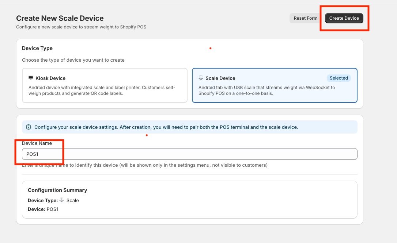Click the Device Type section heading
This screenshot has height=243, width=397.
(37, 48)
